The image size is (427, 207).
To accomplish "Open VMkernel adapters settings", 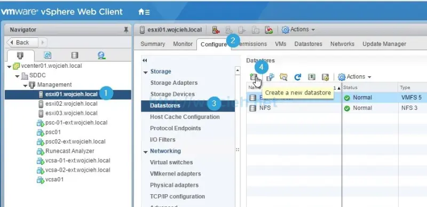I will pos(176,174).
